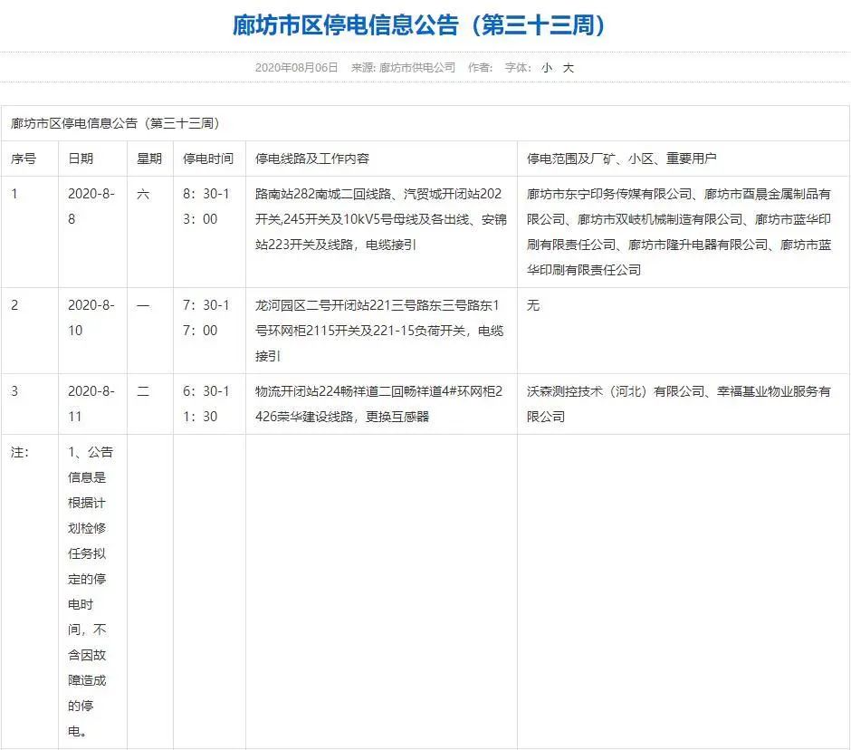Click the 星期 column header
The height and width of the screenshot is (750, 851).
pyautogui.click(x=150, y=159)
